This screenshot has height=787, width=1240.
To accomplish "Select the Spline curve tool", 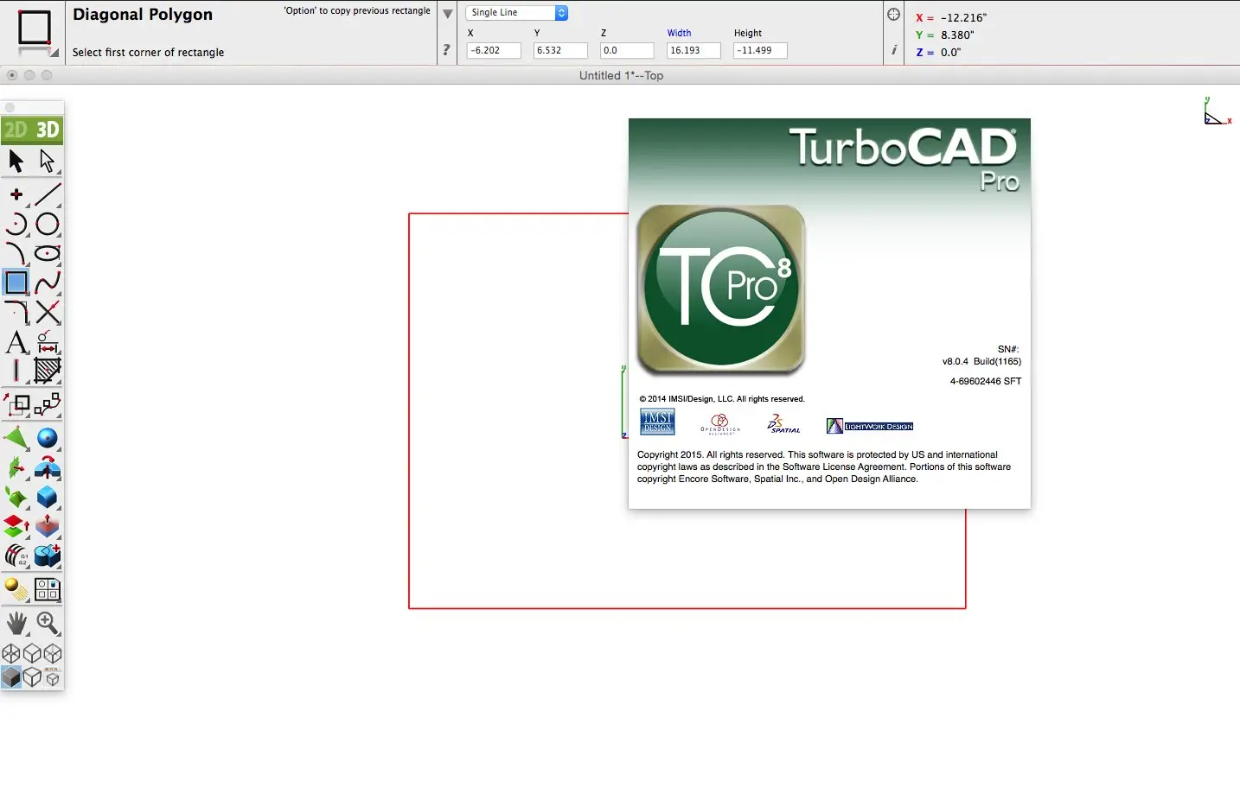I will pos(48,282).
